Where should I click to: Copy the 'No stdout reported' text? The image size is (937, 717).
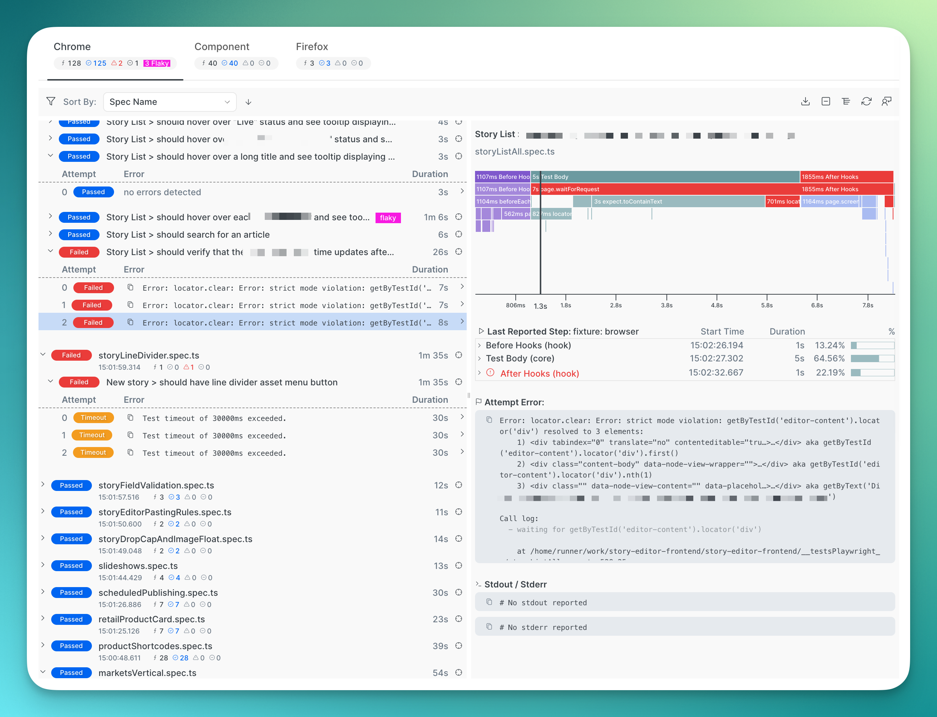click(x=490, y=602)
